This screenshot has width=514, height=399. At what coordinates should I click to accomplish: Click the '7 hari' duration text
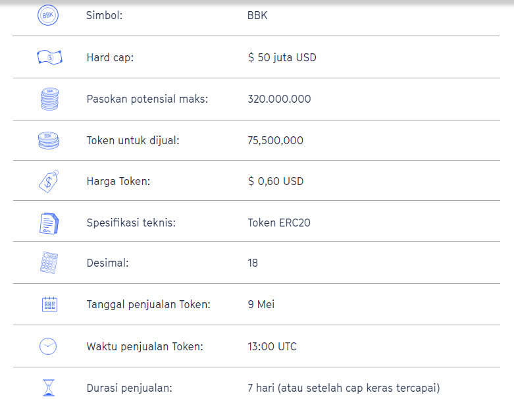coord(261,388)
